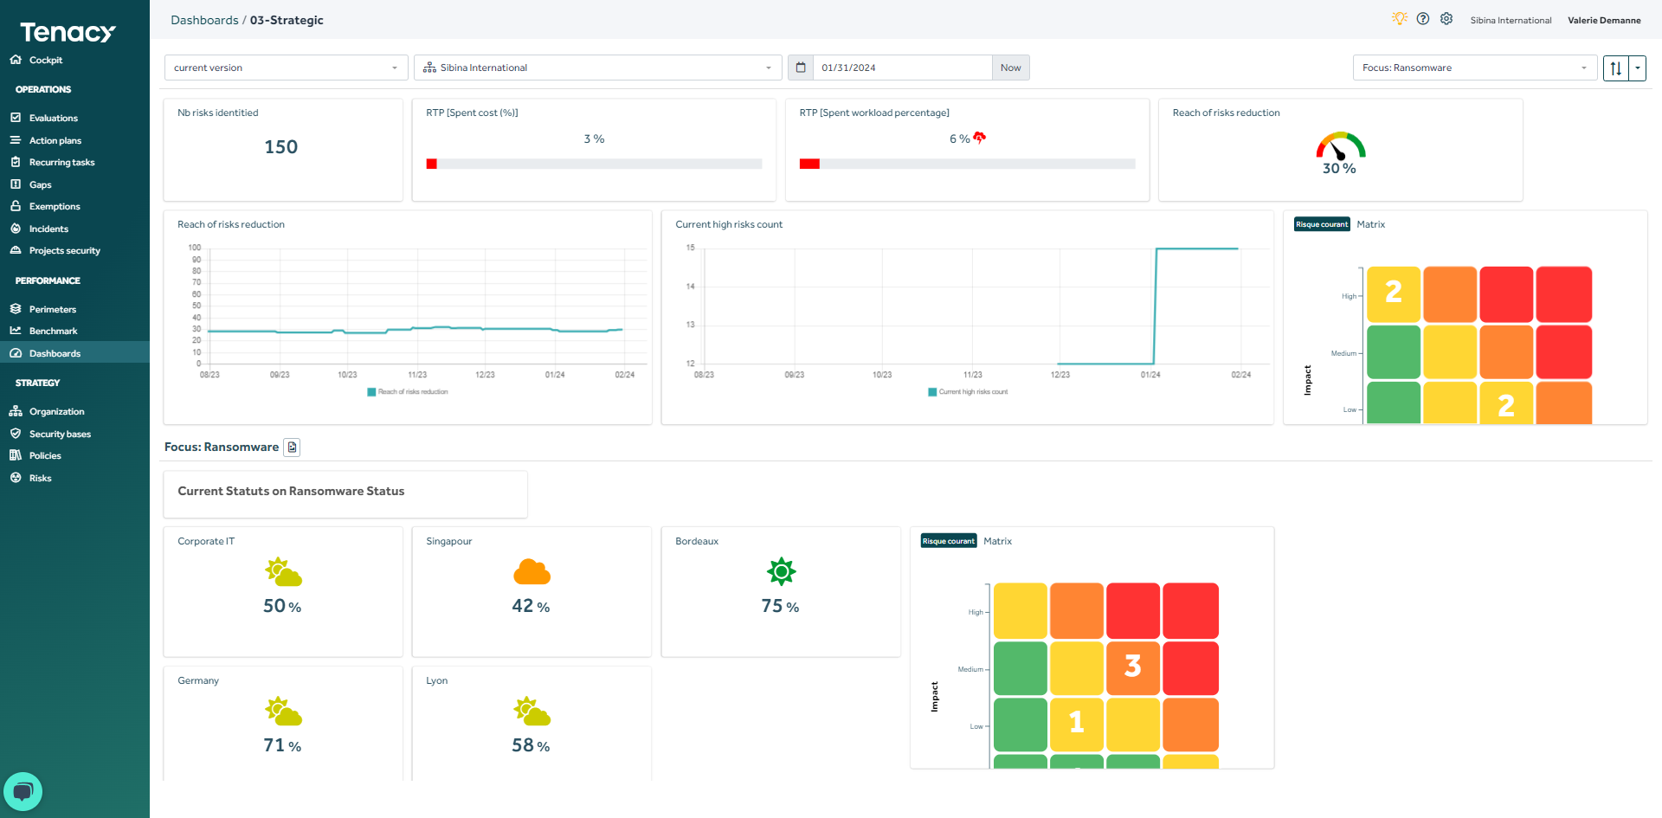Click the RTP Spent cost progress bar

594,164
